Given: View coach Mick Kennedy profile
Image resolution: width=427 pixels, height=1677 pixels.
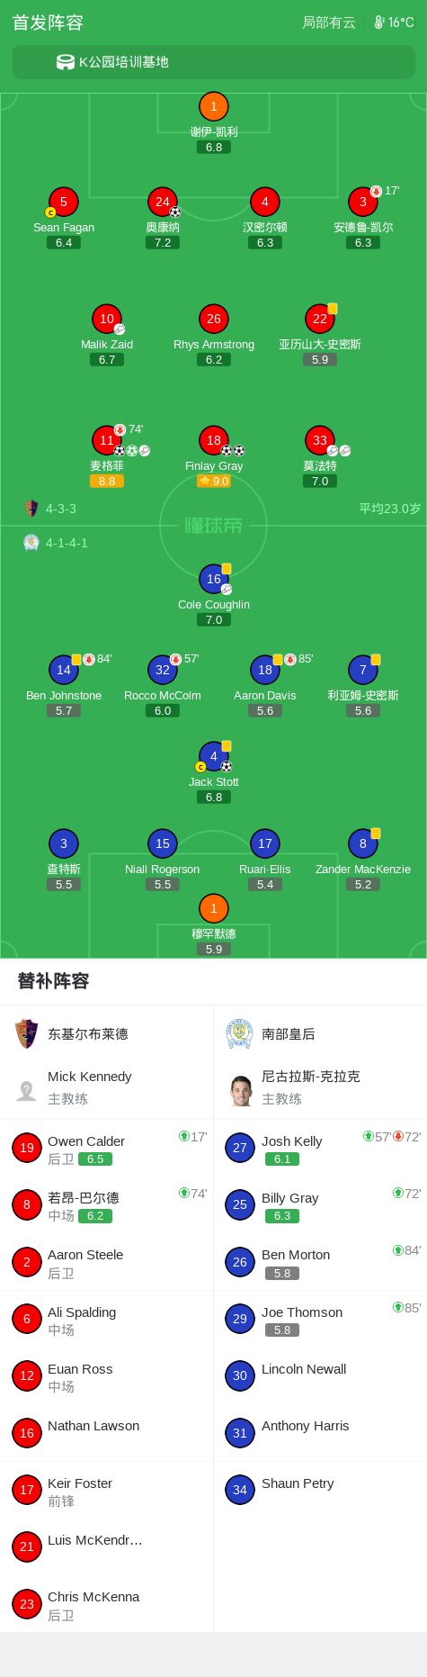Looking at the screenshot, I should point(106,1086).
